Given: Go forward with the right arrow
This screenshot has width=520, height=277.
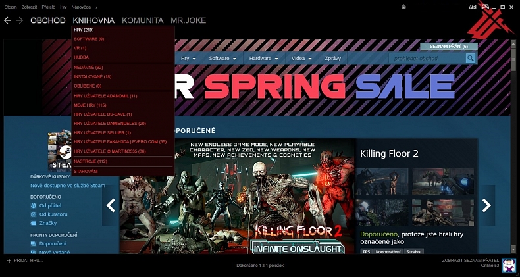Looking at the screenshot, I should point(20,20).
